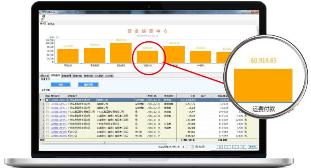Image resolution: width=311 pixels, height=168 pixels.
Task: Open the 采购费用 tab below the chart
Action: [56, 76]
